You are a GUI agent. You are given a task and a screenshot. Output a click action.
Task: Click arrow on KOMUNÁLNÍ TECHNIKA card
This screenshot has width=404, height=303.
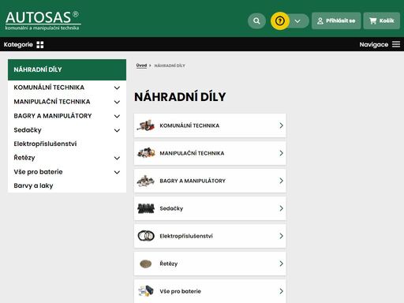(281, 125)
